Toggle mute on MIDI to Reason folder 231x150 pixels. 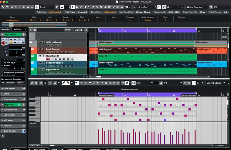[x=39, y=42]
